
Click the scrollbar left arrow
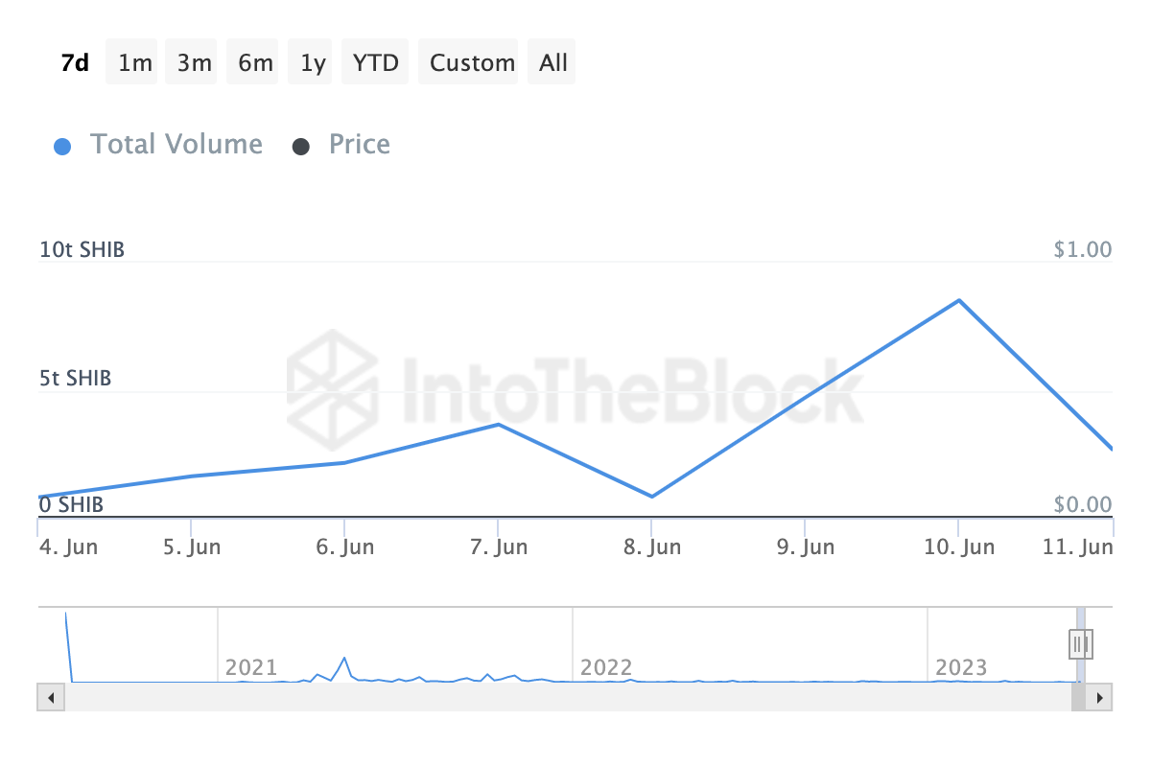pyautogui.click(x=49, y=697)
